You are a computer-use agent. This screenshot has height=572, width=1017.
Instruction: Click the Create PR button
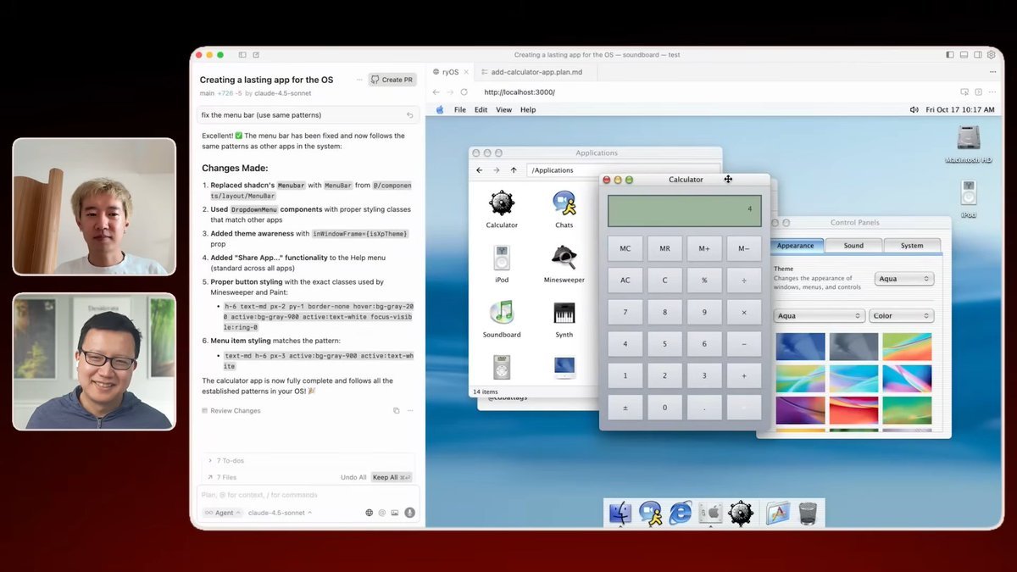tap(392, 80)
